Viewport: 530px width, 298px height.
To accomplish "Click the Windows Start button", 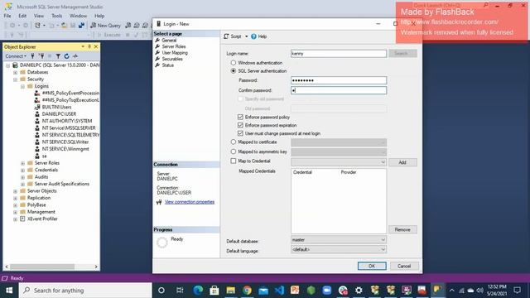I will click(x=9, y=291).
